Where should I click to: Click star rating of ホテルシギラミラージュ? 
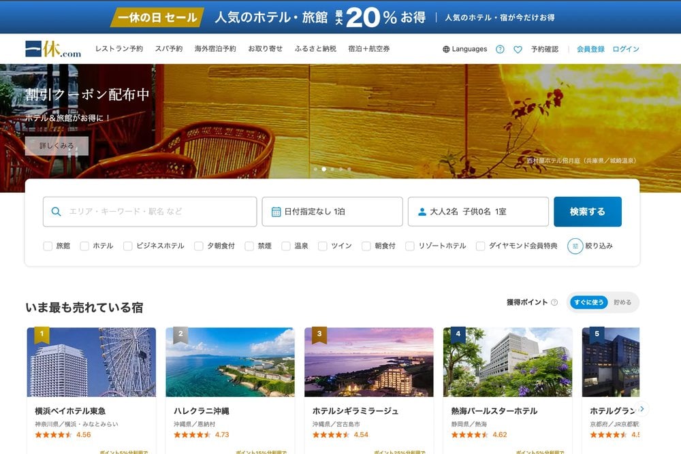click(331, 435)
